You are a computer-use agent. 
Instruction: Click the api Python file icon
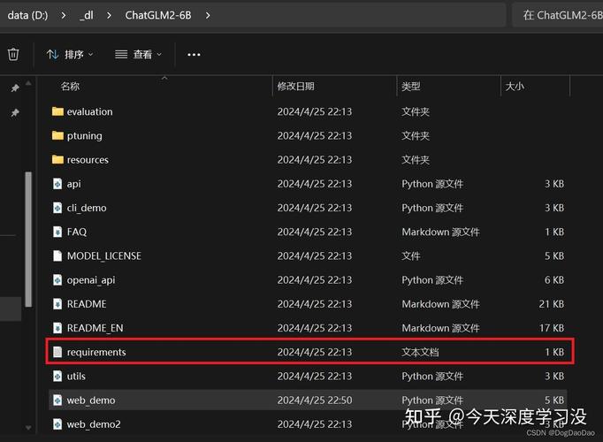[57, 184]
